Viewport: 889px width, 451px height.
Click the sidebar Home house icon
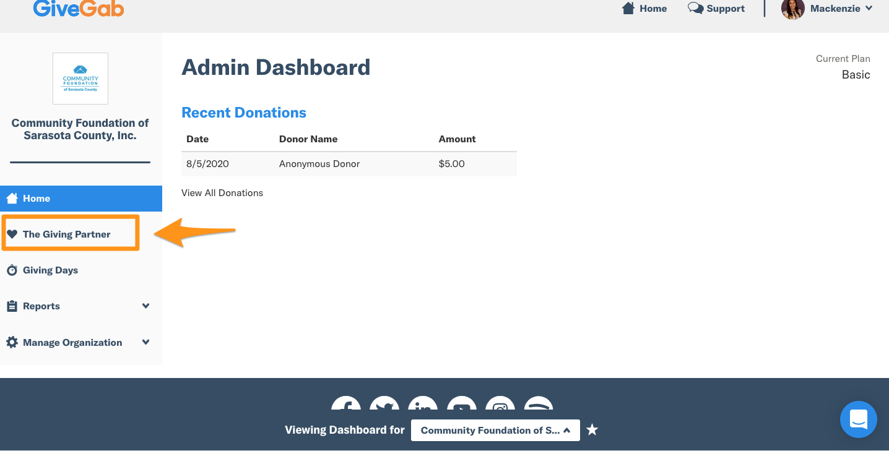click(x=12, y=199)
